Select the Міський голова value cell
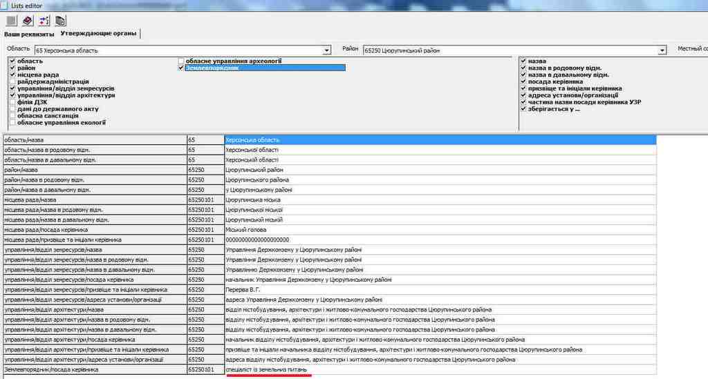Image resolution: width=708 pixels, height=379 pixels. click(440, 230)
